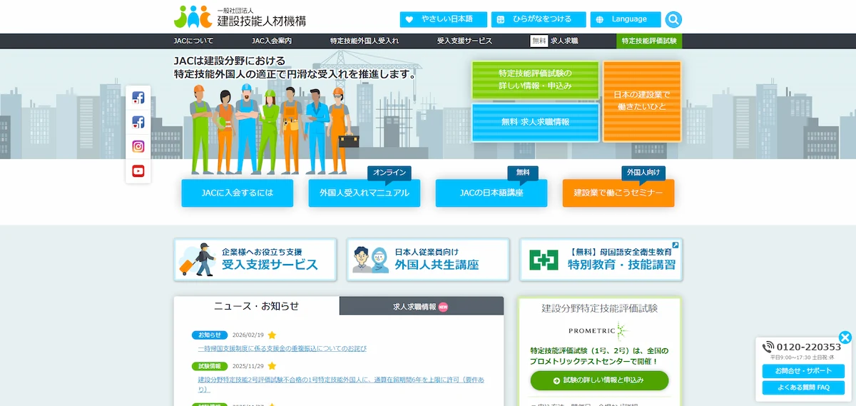The height and width of the screenshot is (406, 856).
Task: Open JACについて menu
Action: point(193,41)
